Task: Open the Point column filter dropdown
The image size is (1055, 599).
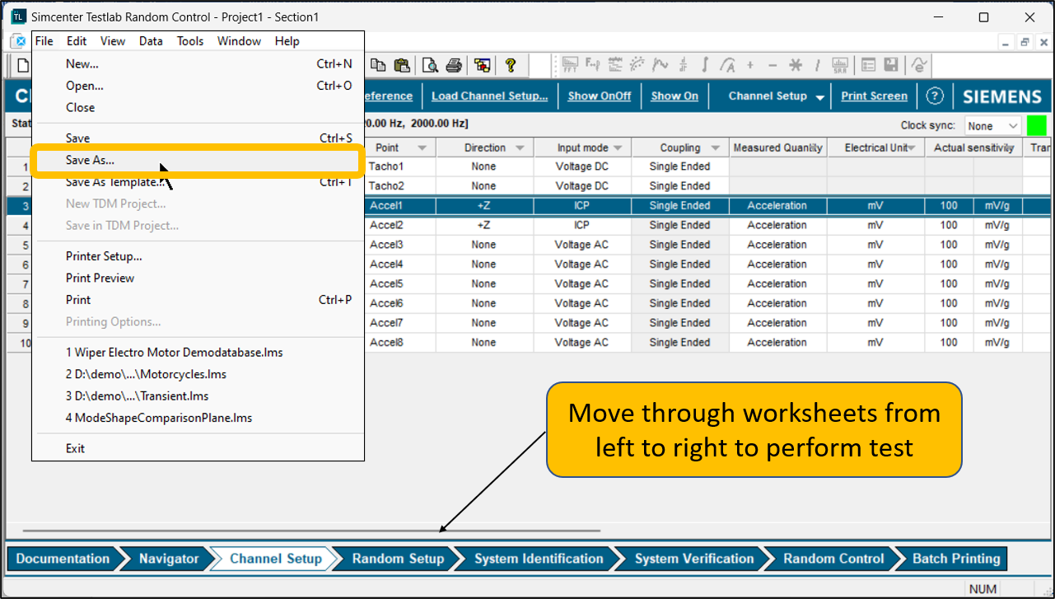Action: tap(422, 148)
